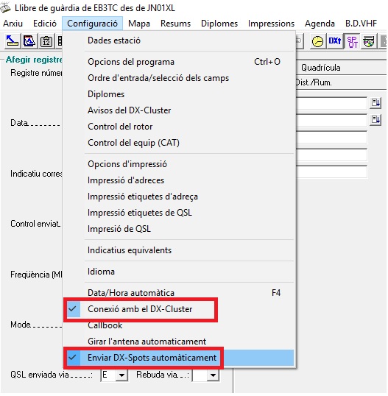Viewport: 388px width, 396px height.
Task: Expand the QSL enviada via dropdown
Action: tap(121, 375)
